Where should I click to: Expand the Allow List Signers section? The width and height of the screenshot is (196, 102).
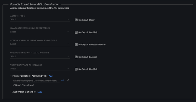tap(11, 92)
